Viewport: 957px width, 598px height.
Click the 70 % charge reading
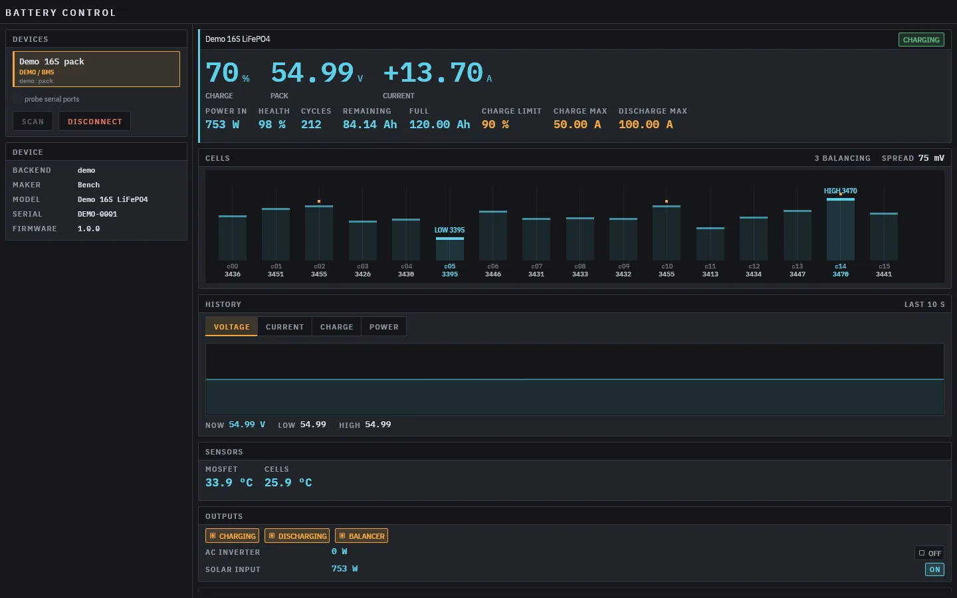(x=227, y=73)
